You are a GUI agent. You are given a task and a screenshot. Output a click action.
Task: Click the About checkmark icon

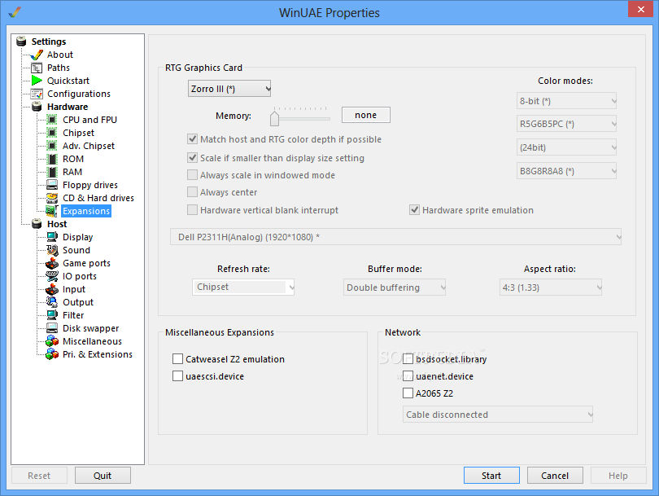click(x=37, y=55)
